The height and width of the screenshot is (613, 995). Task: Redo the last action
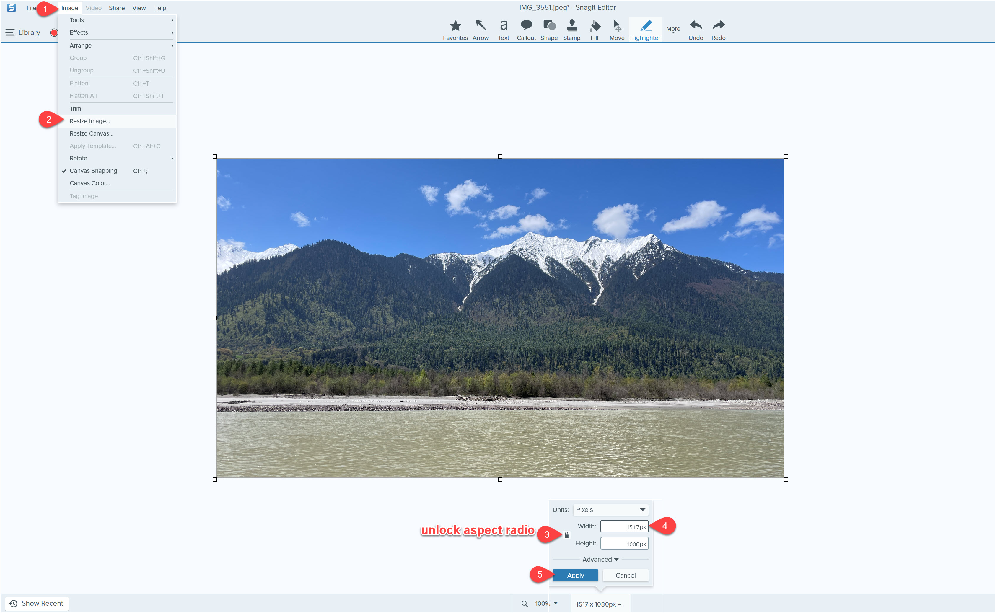pos(718,30)
